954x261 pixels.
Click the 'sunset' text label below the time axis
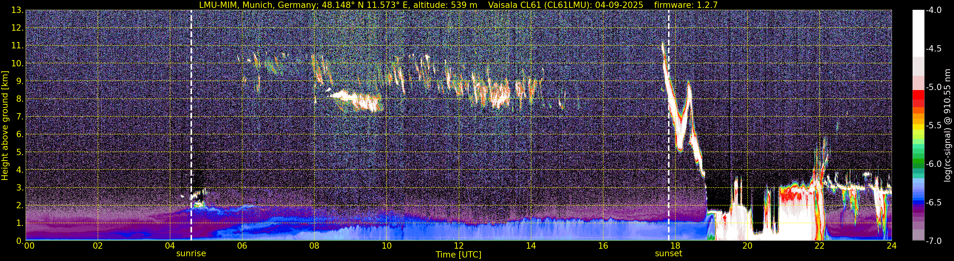669,253
